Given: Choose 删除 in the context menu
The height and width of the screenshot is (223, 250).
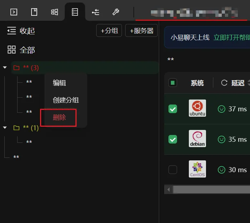Looking at the screenshot, I should (59, 117).
